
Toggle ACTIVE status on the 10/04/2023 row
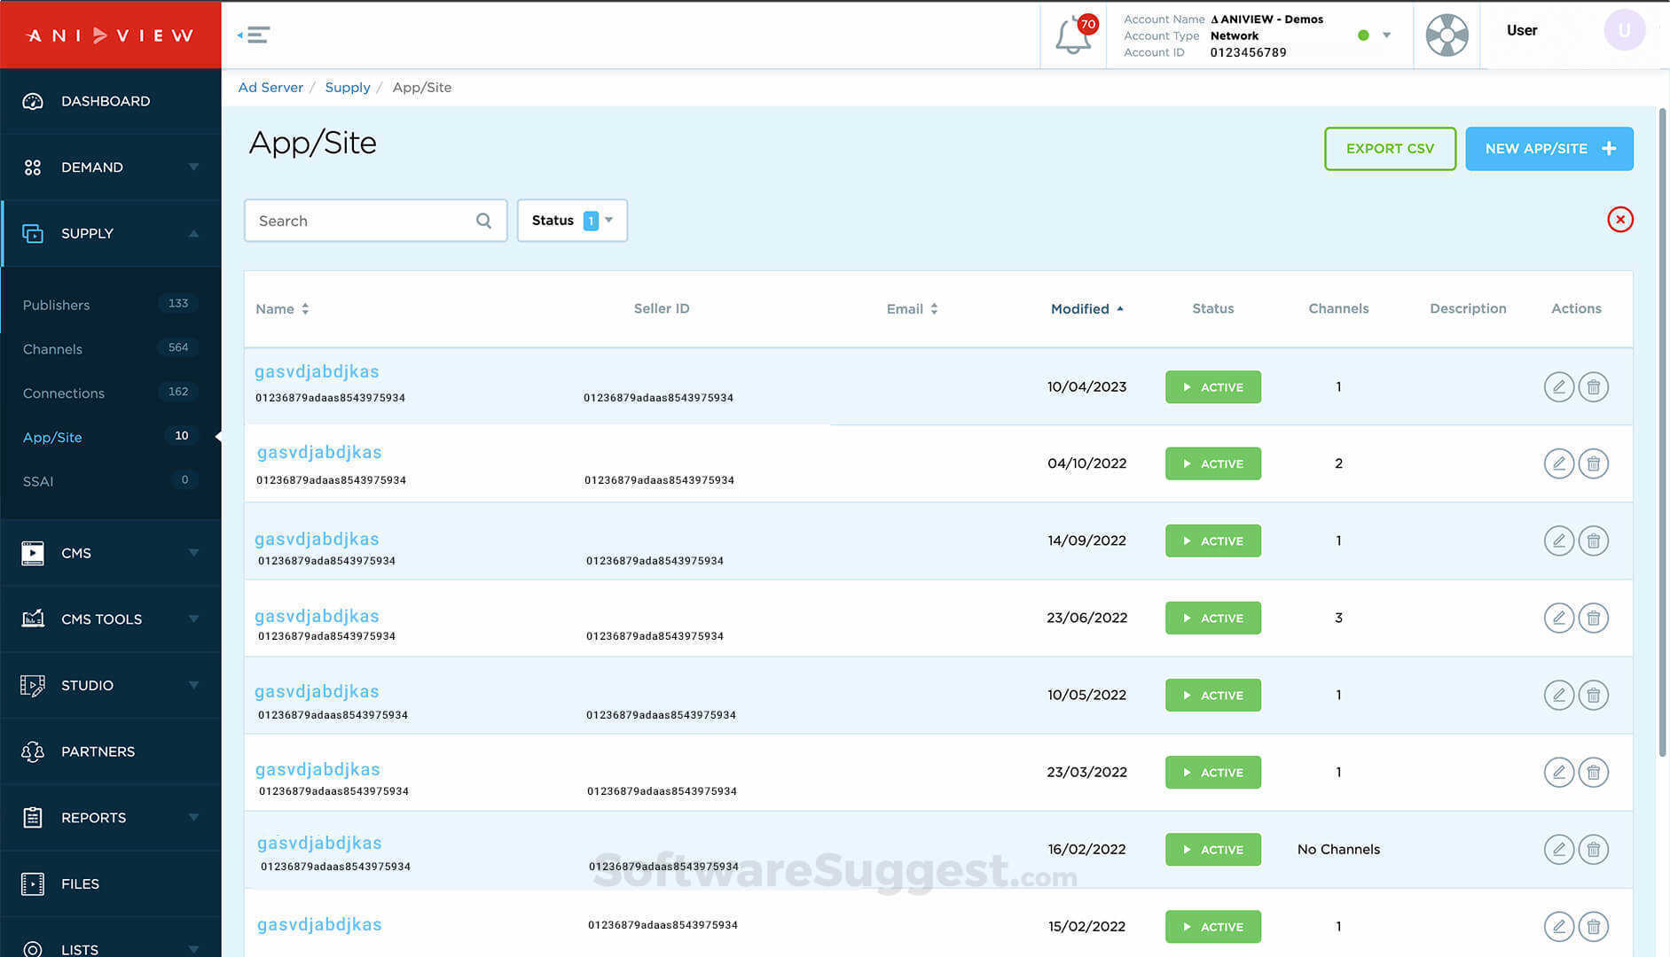coord(1212,386)
